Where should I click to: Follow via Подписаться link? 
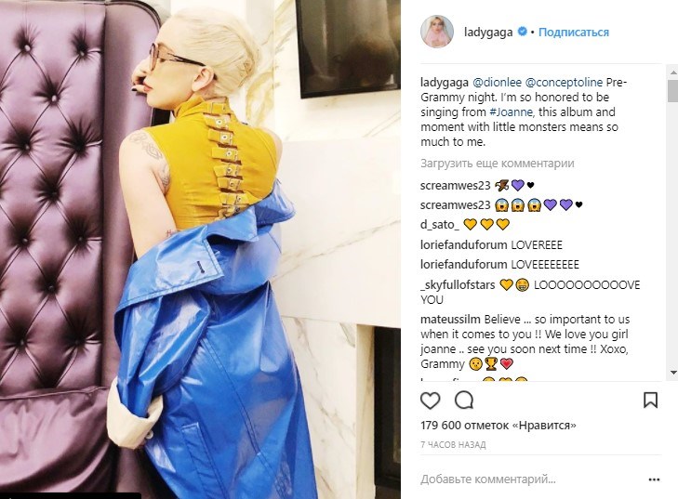[x=573, y=32]
